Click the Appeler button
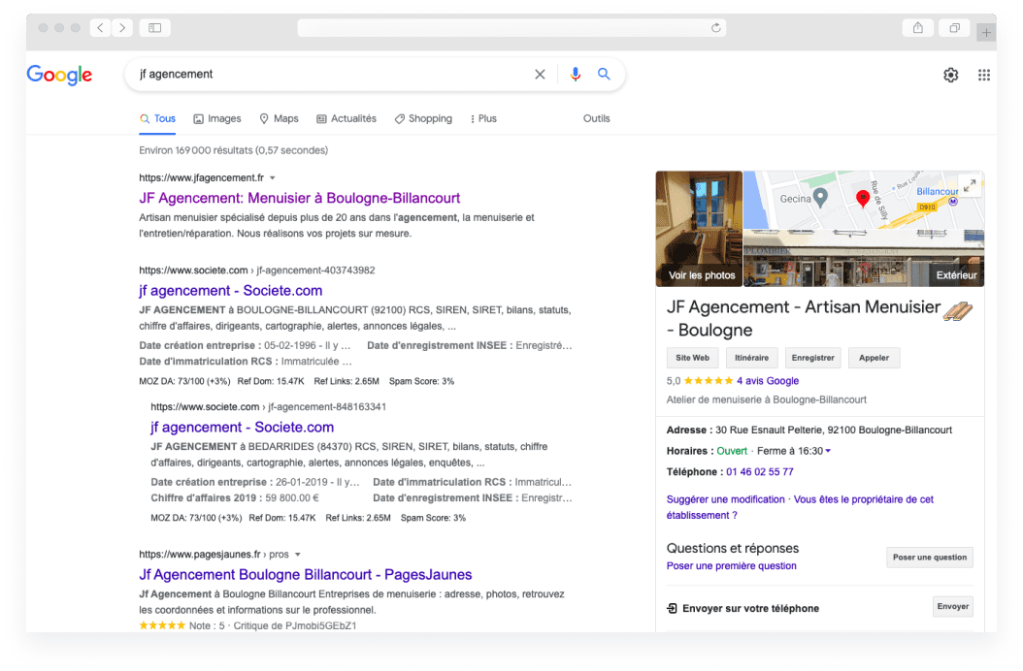This screenshot has height=671, width=1023. coord(874,358)
